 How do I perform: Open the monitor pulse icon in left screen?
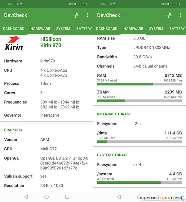click(77, 15)
